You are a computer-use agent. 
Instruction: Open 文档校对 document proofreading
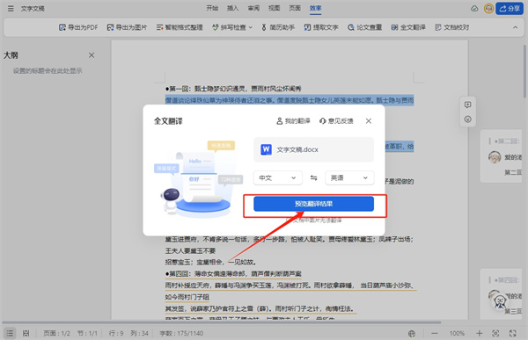(x=452, y=27)
